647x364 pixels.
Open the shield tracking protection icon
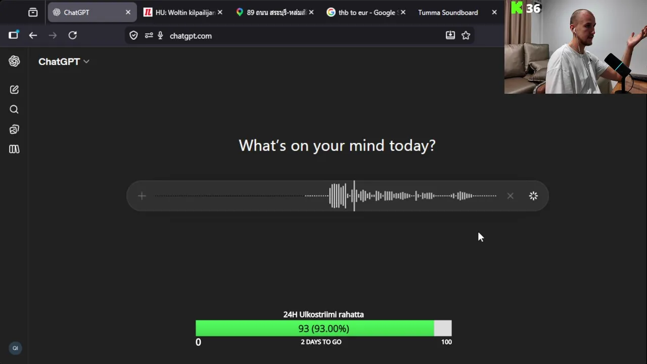coord(133,35)
